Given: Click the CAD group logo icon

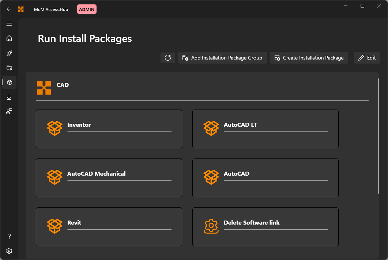Looking at the screenshot, I should 44,88.
